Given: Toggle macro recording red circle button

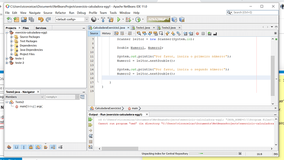Looking at the screenshot, I should 198,34.
